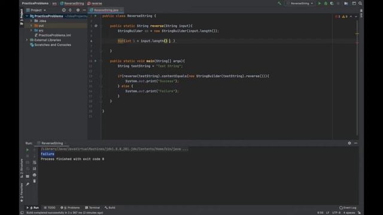Toggle the pin tab icon in Run panel
Screen dimensions: 383x215
pos(28,185)
